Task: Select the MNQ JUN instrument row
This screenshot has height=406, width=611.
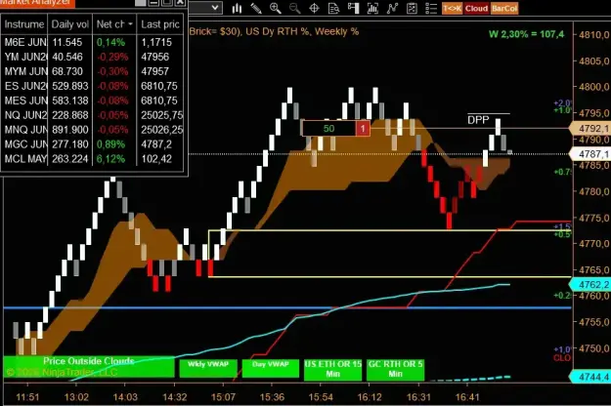Action: (92, 130)
